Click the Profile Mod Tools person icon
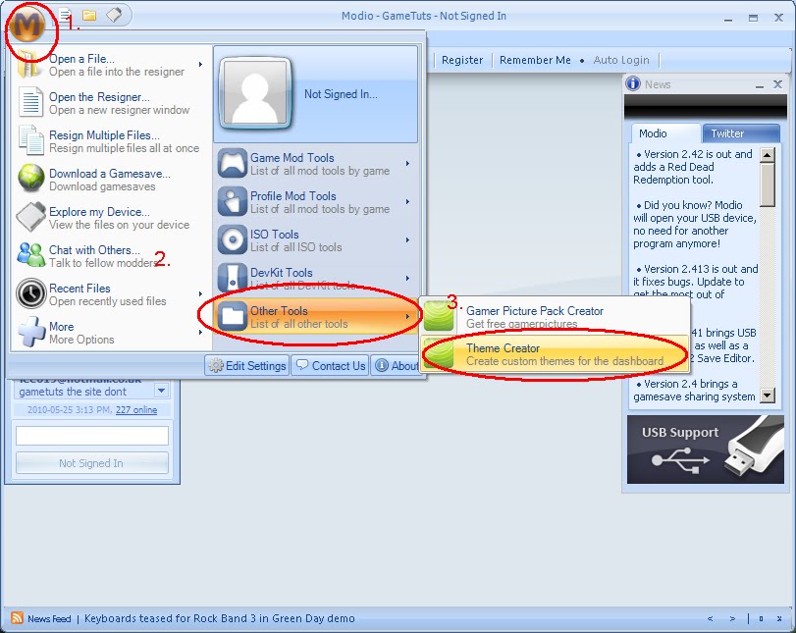796x633 pixels. click(233, 201)
